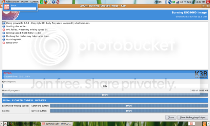Open the Applications menu
The height and width of the screenshot is (126, 210).
pos(12,2)
